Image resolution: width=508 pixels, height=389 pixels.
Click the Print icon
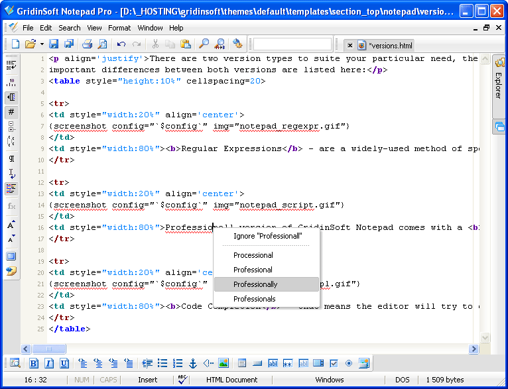(87, 44)
